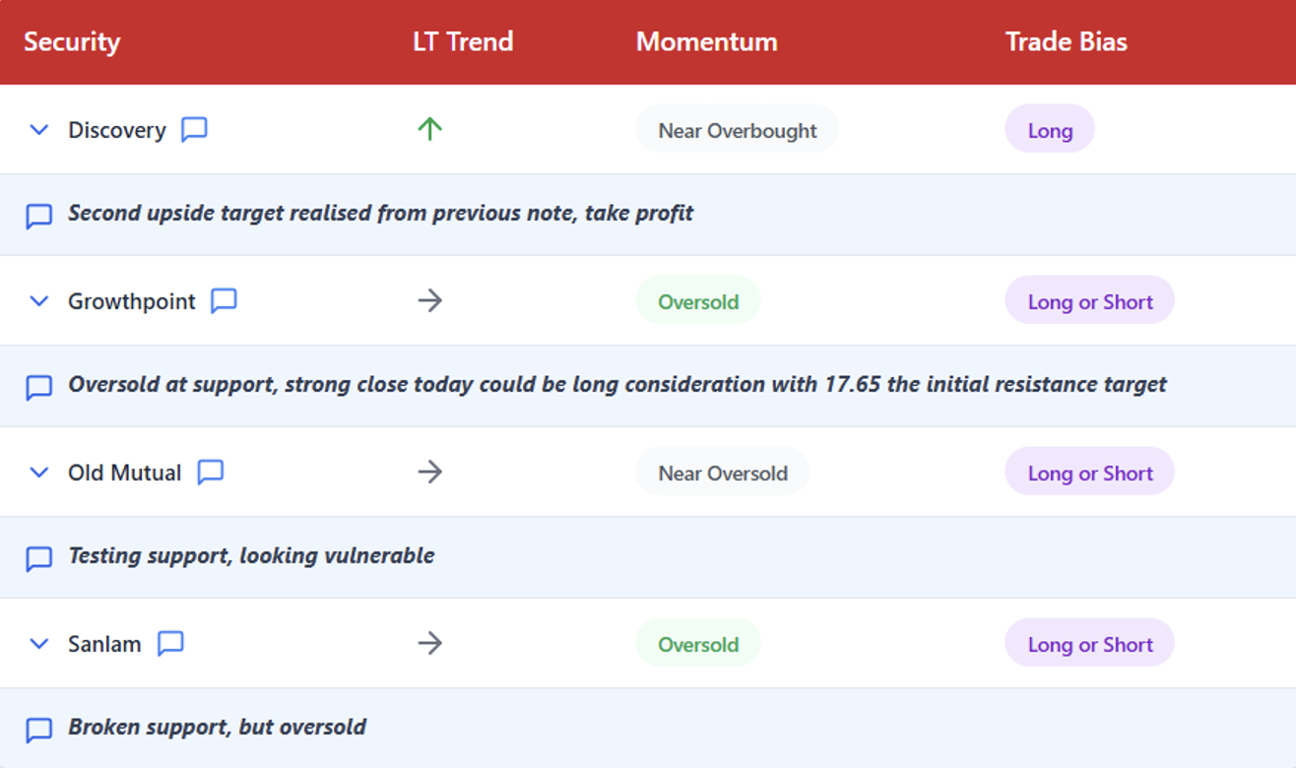1296x768 pixels.
Task: Click the comment icon next to Old Mutual
Action: pyautogui.click(x=210, y=473)
